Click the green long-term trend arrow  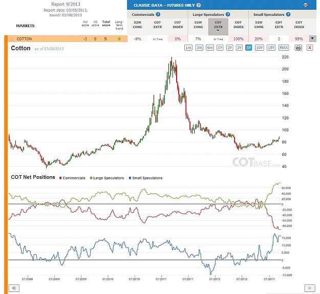(119, 38)
